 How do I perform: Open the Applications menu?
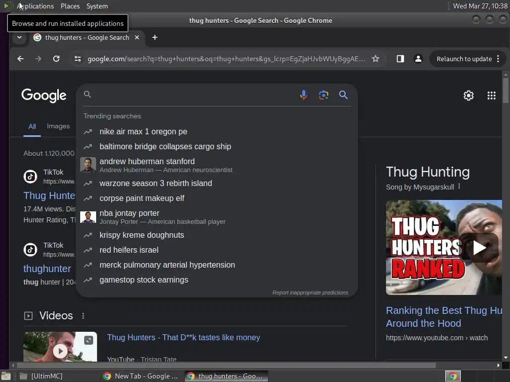point(35,6)
